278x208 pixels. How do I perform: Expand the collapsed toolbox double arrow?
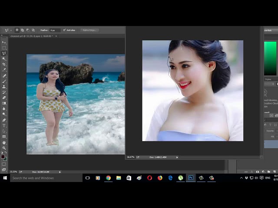pos(2,35)
